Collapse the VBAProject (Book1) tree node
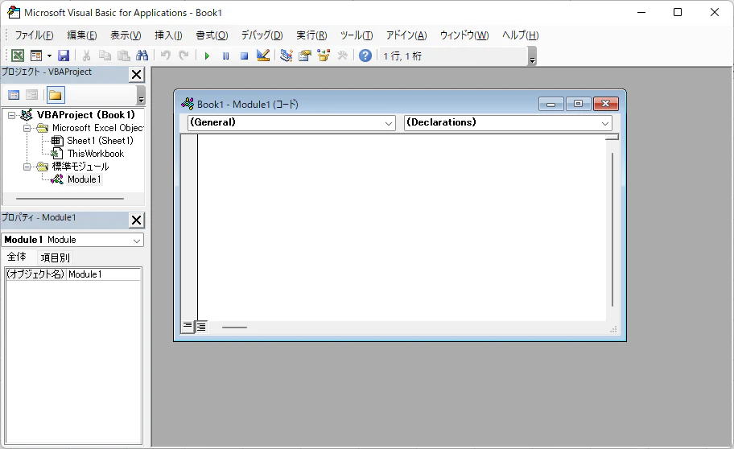734x449 pixels. (x=12, y=115)
